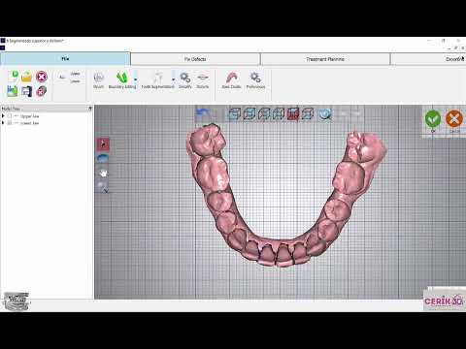Start the Teeth Segmentation tool
This screenshot has height=349, width=466.
[x=157, y=79]
